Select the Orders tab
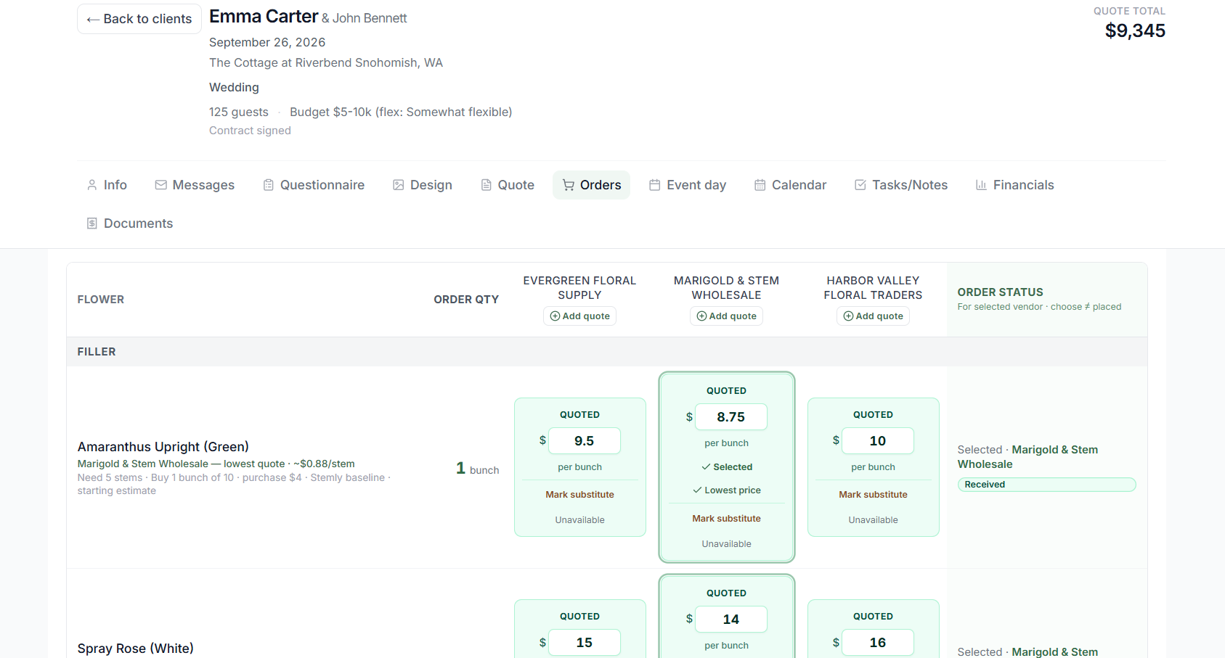Viewport: 1225px width, 658px height. coord(592,185)
